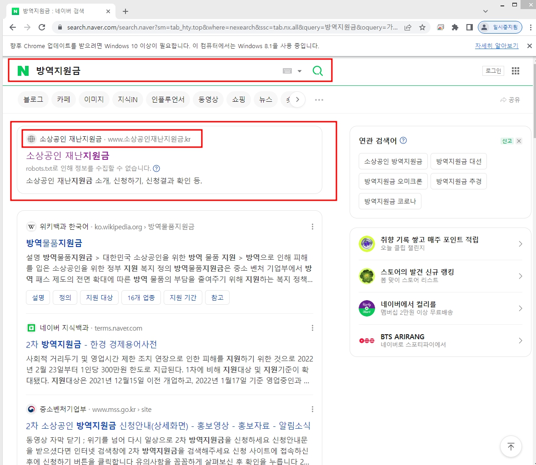Click the Naver N logo
The image size is (536, 465).
pyautogui.click(x=23, y=71)
